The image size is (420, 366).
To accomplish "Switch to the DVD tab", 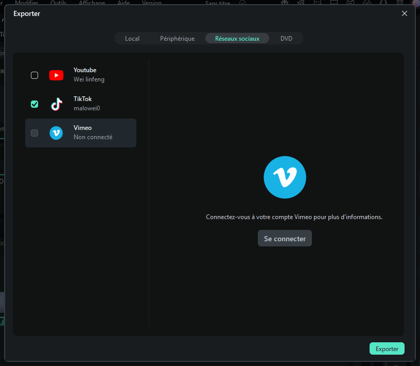I will pyautogui.click(x=286, y=39).
